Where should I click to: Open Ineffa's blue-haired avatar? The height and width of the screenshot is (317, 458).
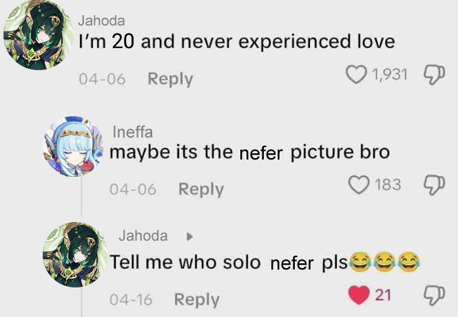click(73, 146)
